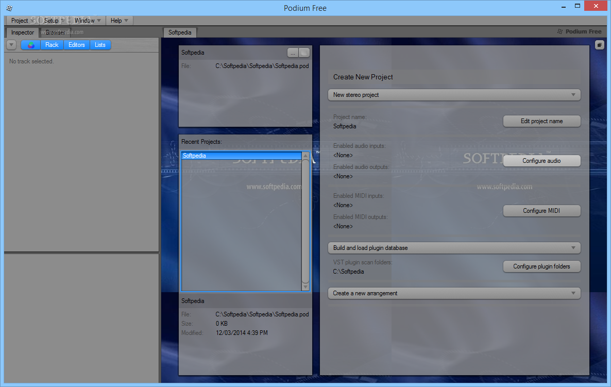The height and width of the screenshot is (387, 611).
Task: Expand Build and load plugin database dropdown
Action: 454,248
